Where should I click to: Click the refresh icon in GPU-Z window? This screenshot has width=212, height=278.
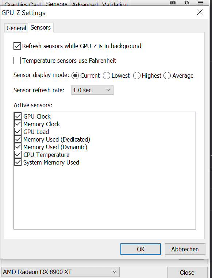[x=186, y=3]
